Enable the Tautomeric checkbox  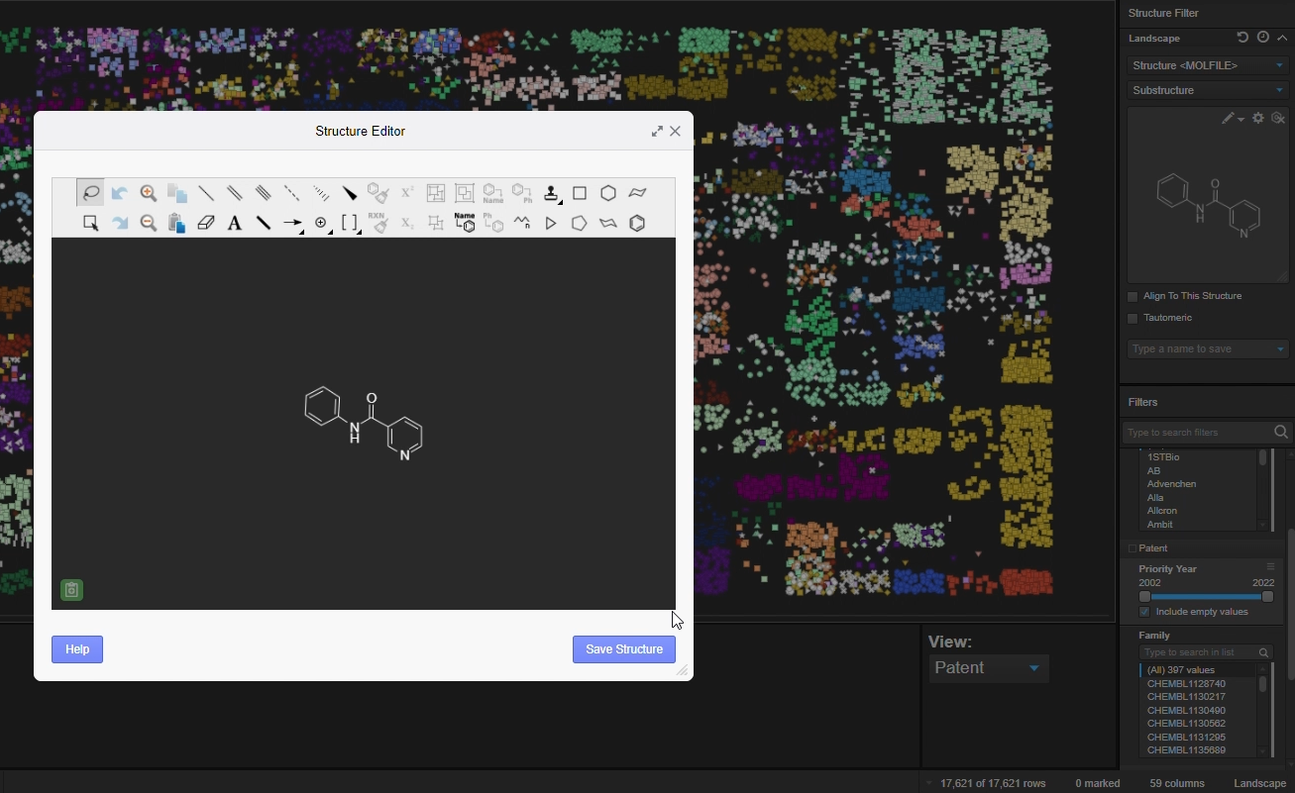[x=1133, y=319]
